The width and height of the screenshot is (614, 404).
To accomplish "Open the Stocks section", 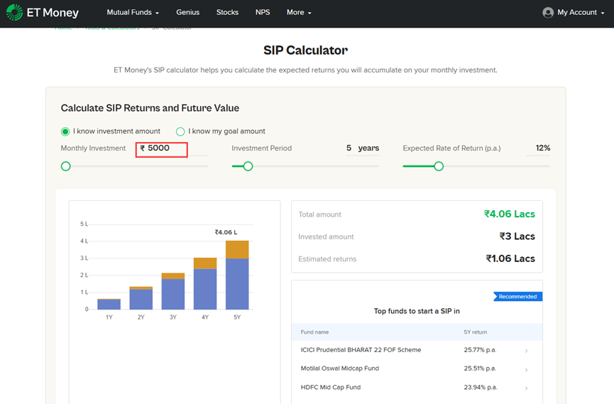I will tap(227, 13).
